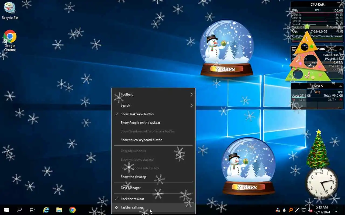Click the CPU-RAM gadget title
This screenshot has width=345, height=215.
[x=317, y=5]
